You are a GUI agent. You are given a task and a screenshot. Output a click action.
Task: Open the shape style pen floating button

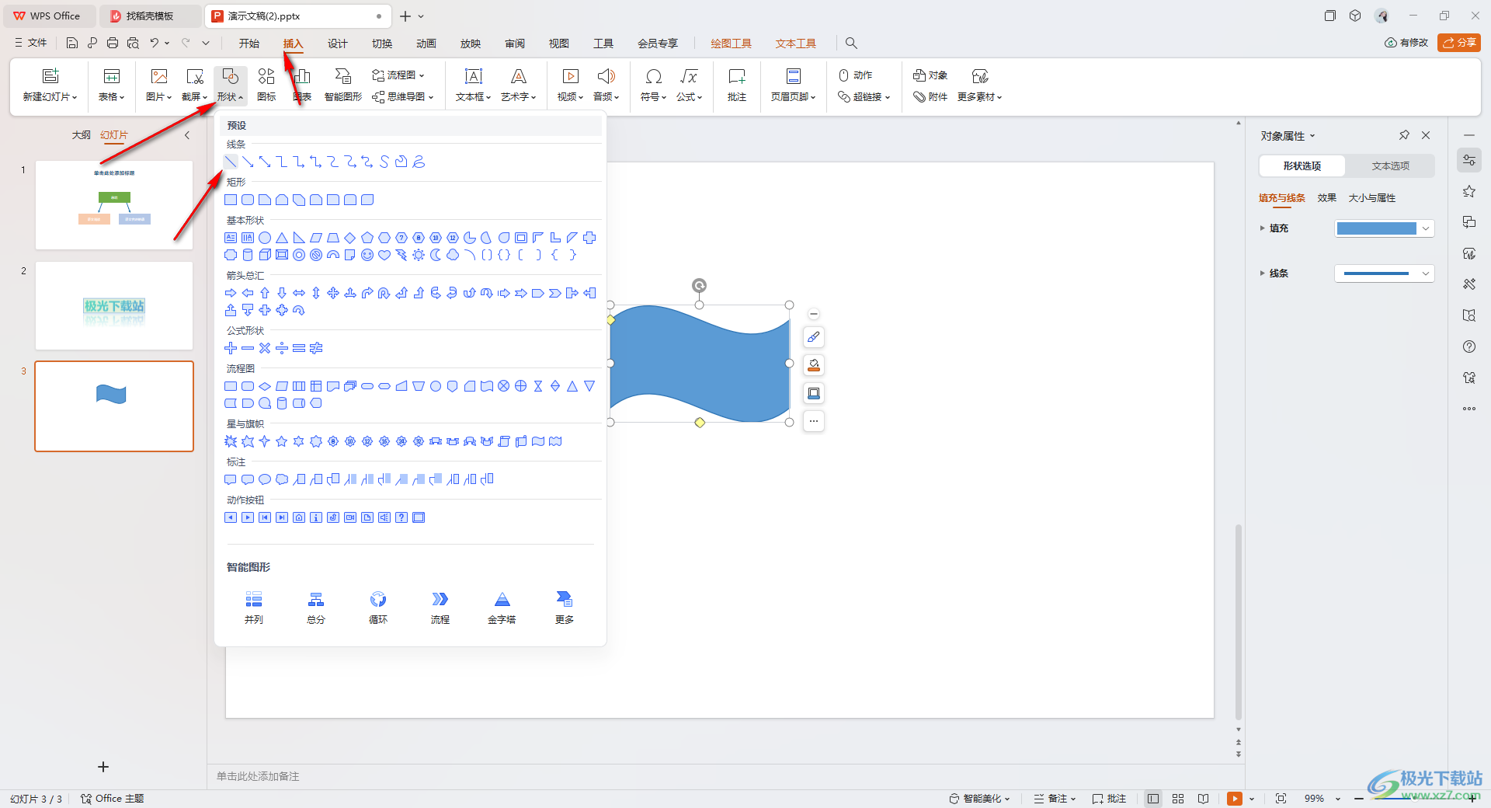pos(814,337)
